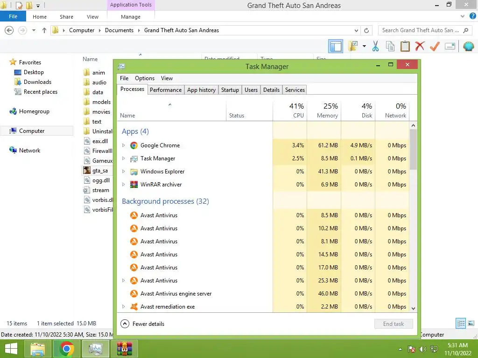The image size is (478, 358).
Task: Switch to the Users tab
Action: point(251,90)
